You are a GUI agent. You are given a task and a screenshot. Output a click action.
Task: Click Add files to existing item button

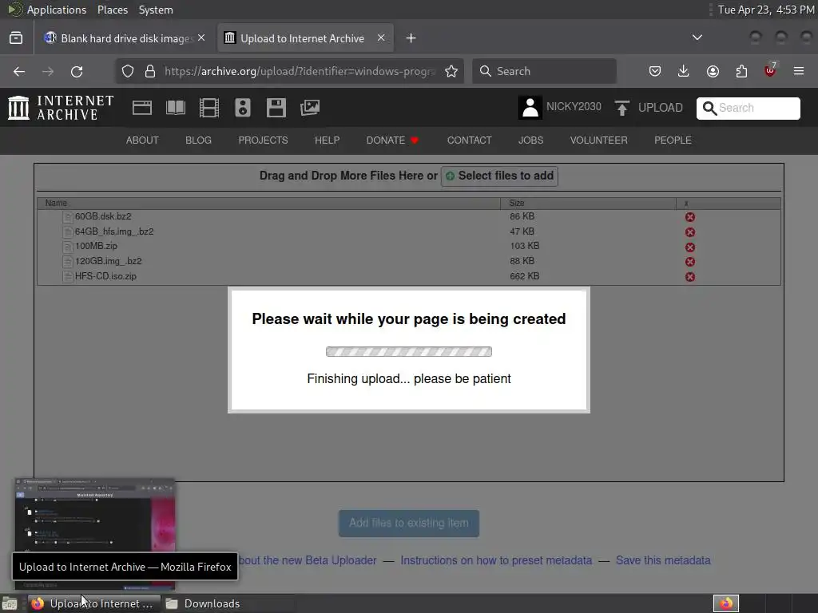(409, 524)
